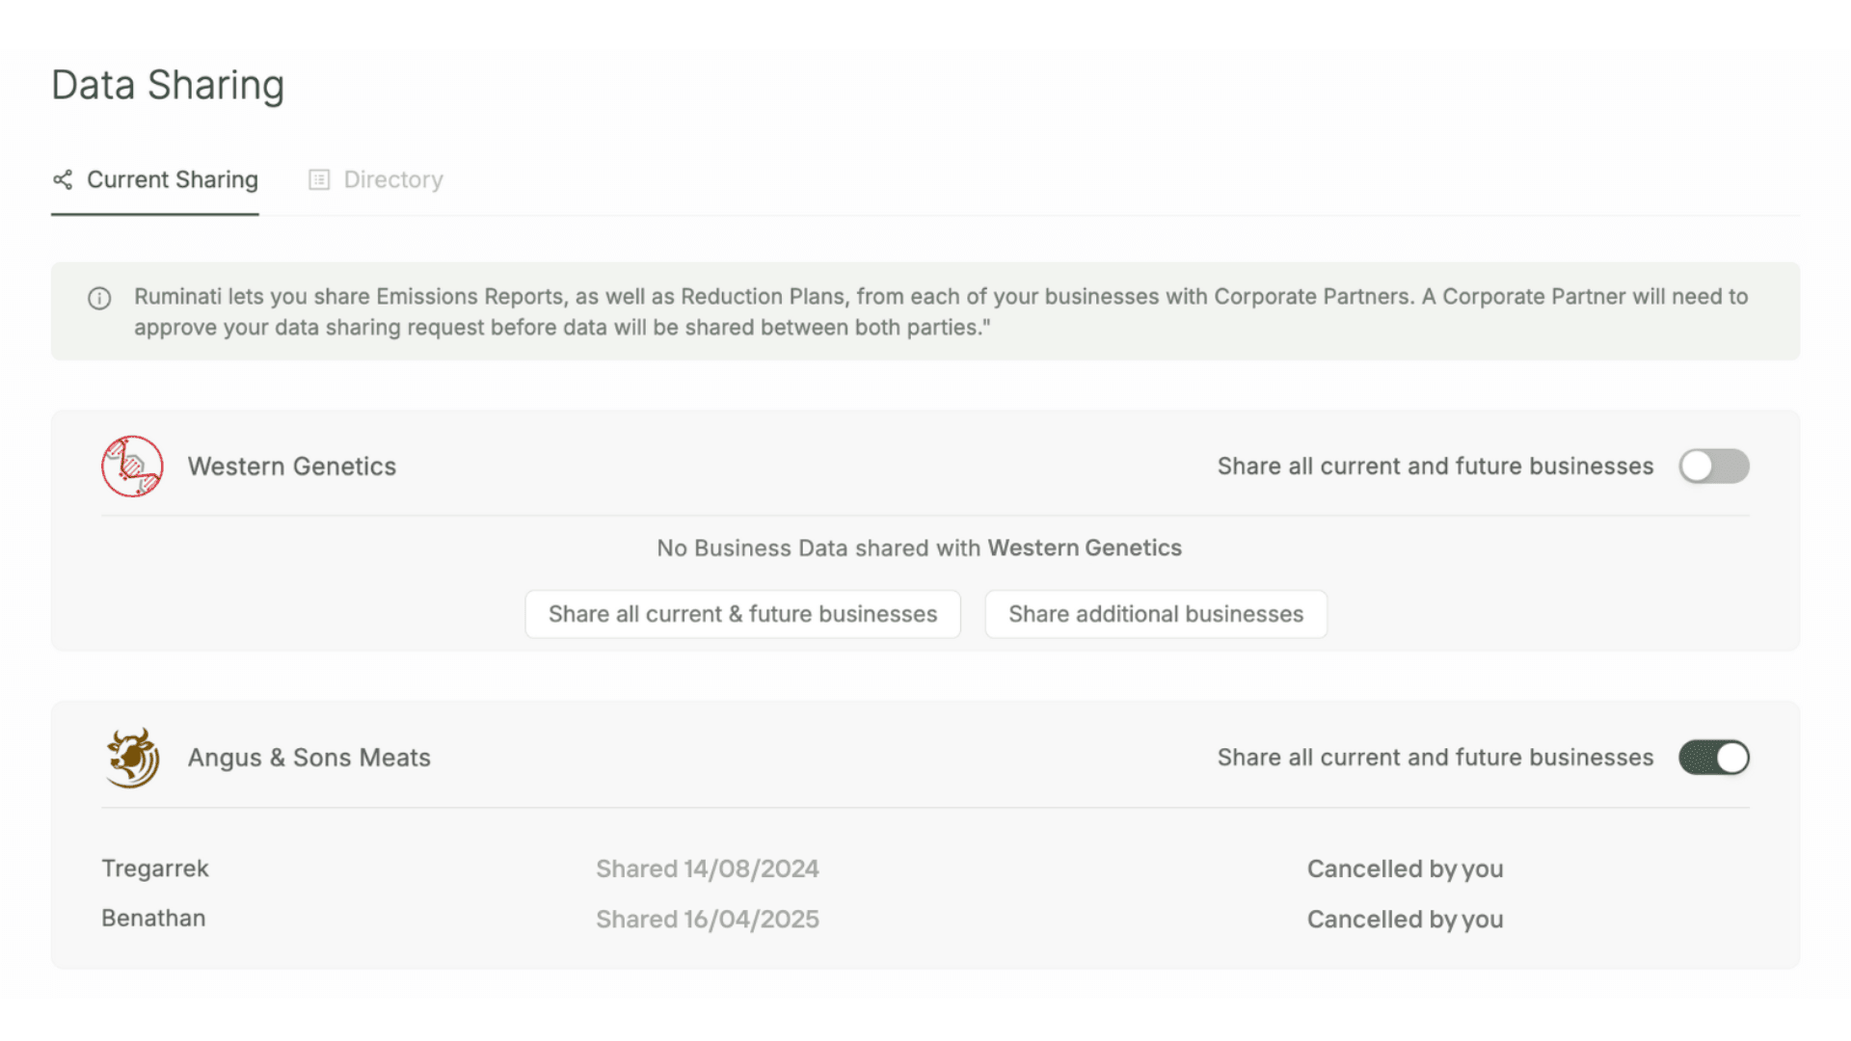Click the share icon beside Current Sharing
Screen dimensions: 1851x1041
click(63, 180)
